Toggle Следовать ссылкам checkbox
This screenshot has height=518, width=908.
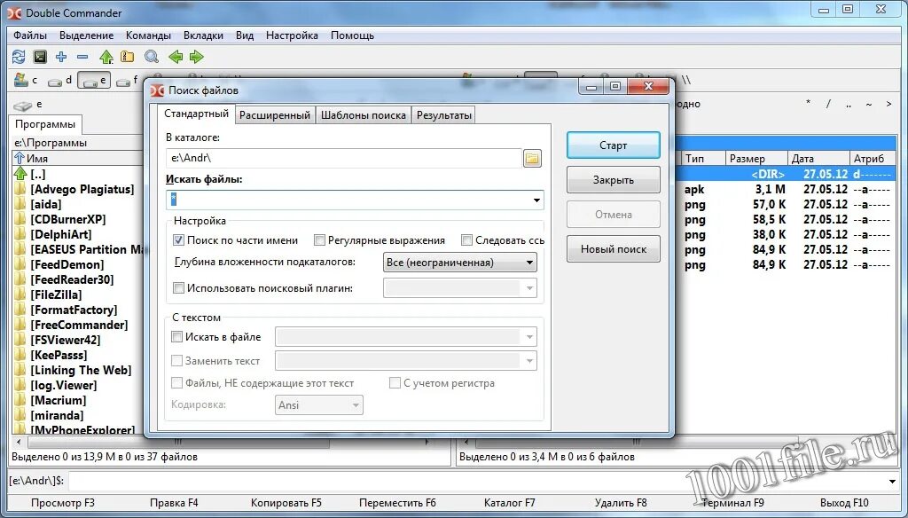click(466, 239)
